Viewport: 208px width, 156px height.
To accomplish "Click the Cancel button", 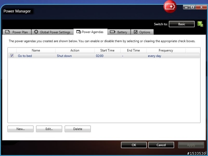I will click(161, 145).
